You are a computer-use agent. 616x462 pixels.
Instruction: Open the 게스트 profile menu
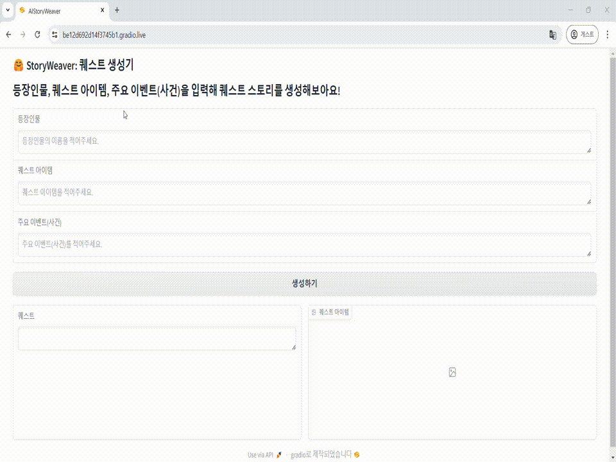pyautogui.click(x=582, y=35)
